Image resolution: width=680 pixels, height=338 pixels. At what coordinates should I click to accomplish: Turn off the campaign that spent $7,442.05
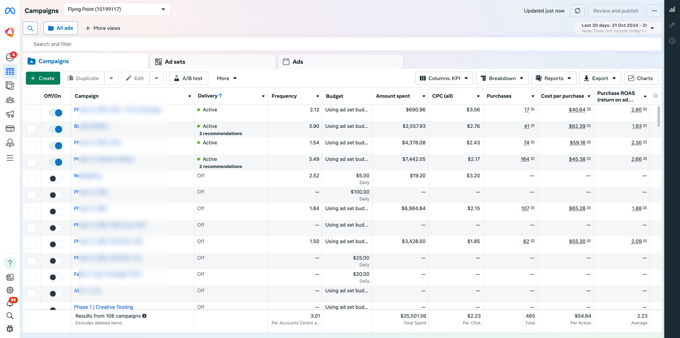[x=56, y=162]
